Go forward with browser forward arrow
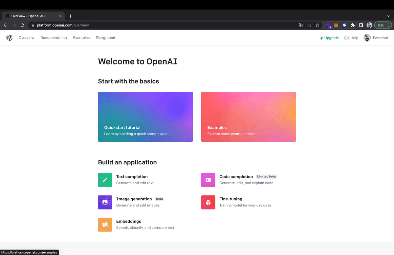The height and width of the screenshot is (255, 394). click(x=14, y=25)
